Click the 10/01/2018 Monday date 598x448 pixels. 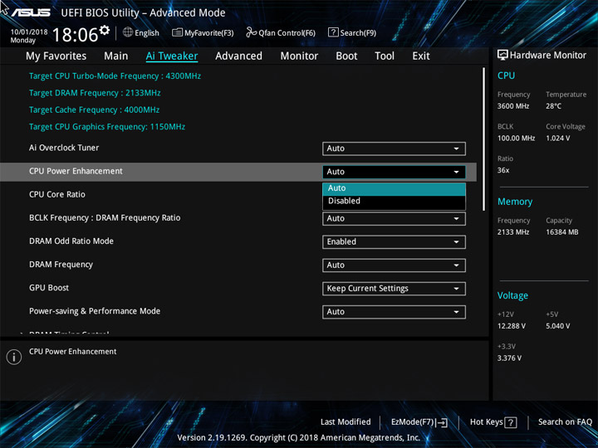pos(28,36)
